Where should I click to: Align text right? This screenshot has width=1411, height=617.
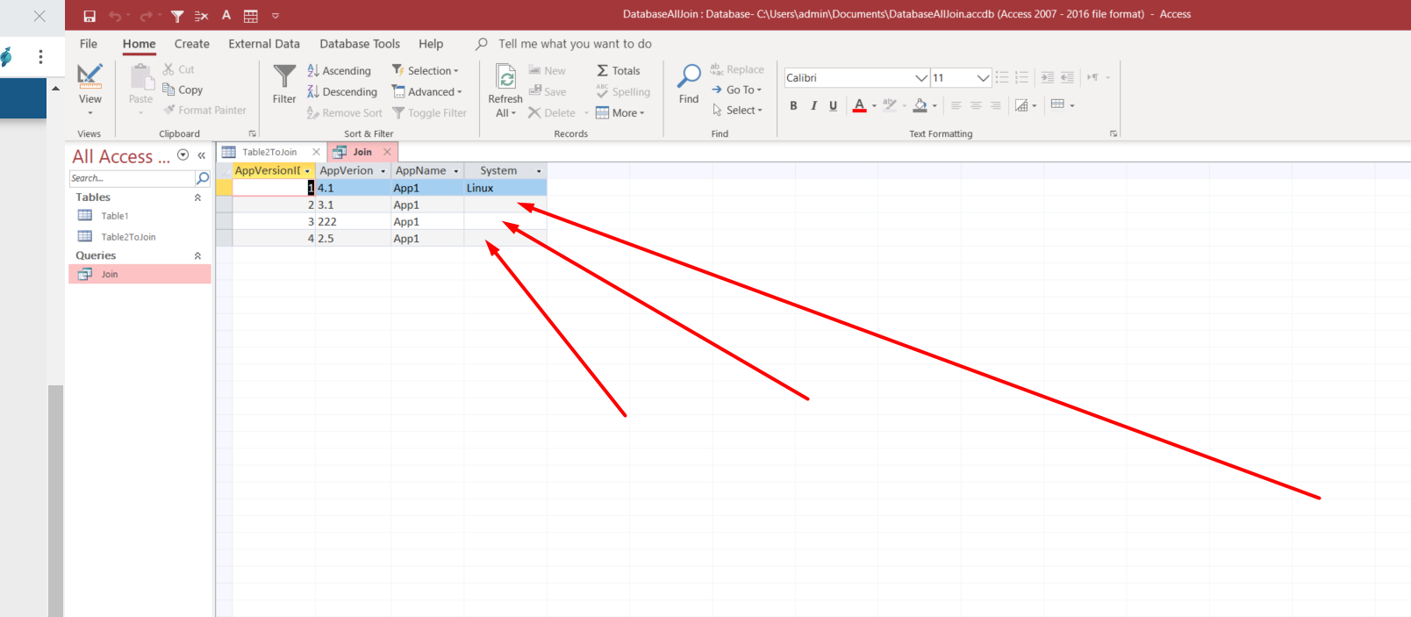click(995, 105)
